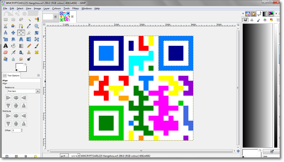Reset colours to default black and white

(x=17, y=70)
